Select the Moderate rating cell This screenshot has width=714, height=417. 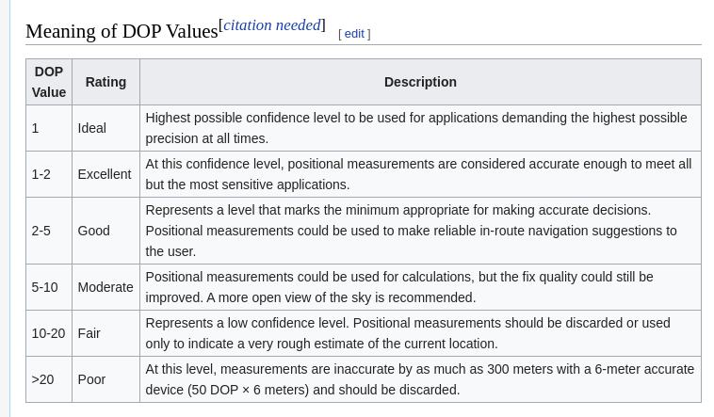point(105,287)
